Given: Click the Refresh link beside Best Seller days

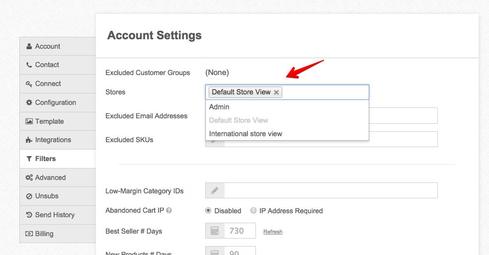Looking at the screenshot, I should [273, 232].
